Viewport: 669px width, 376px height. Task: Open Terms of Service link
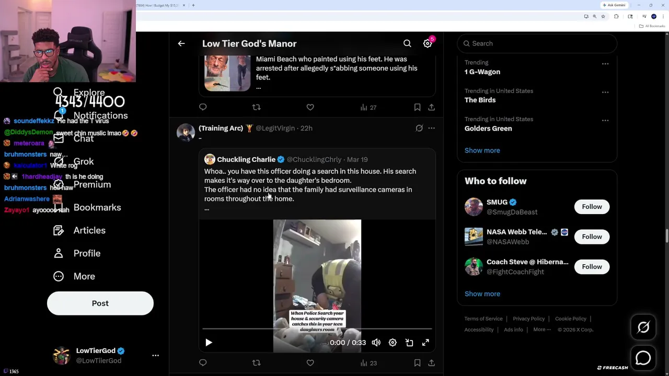pos(483,319)
